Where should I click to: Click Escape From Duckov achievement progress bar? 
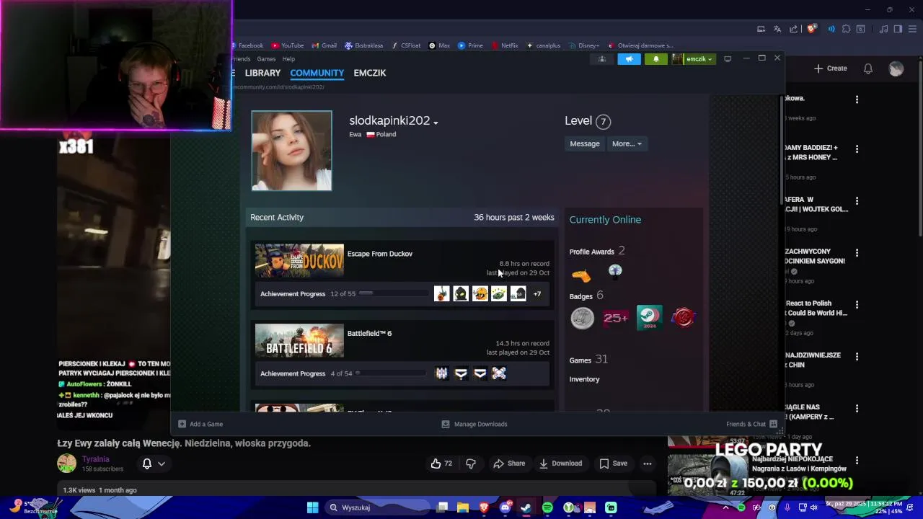pos(393,293)
